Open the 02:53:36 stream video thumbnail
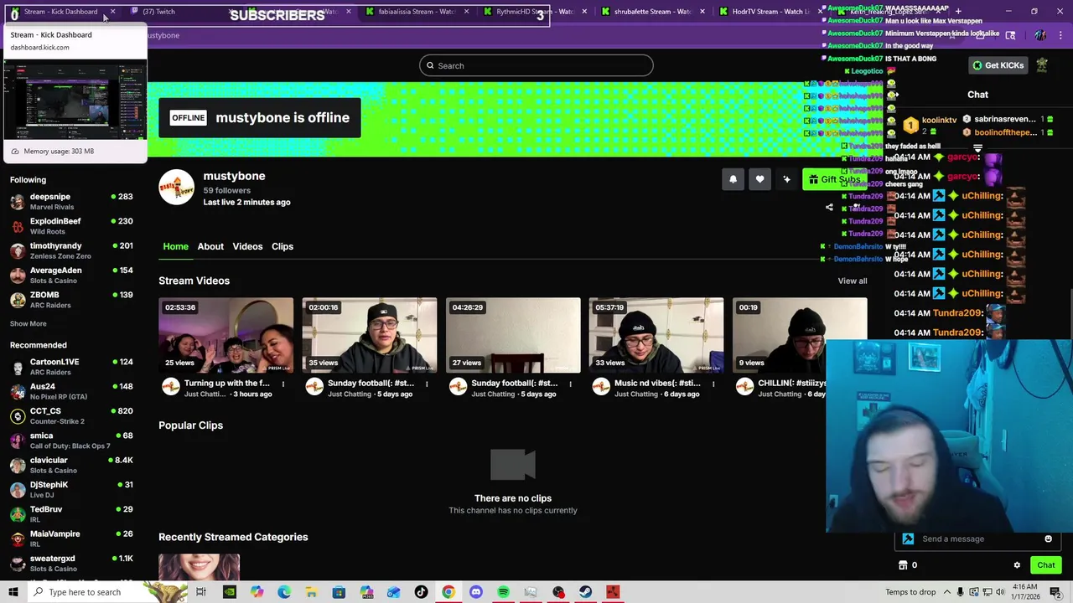The width and height of the screenshot is (1073, 603). point(226,335)
